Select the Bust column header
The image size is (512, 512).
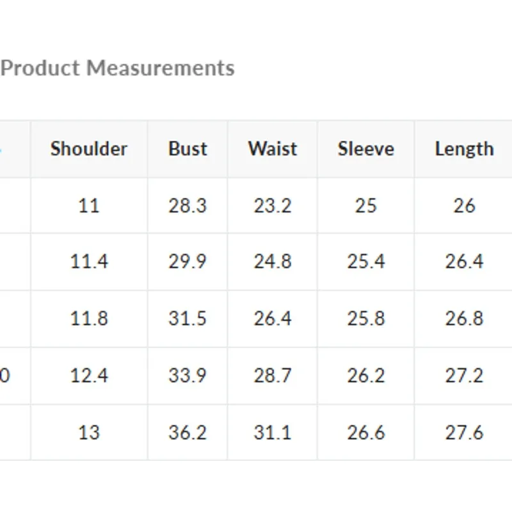(188, 149)
